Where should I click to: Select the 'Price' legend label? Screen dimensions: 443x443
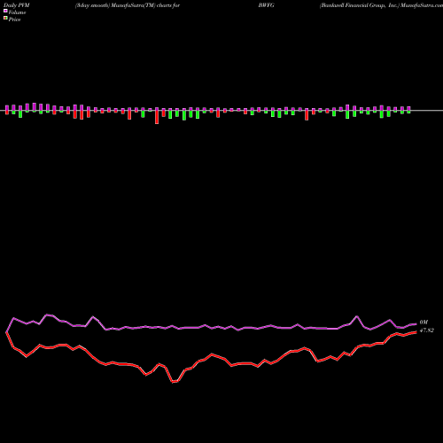tap(14, 19)
